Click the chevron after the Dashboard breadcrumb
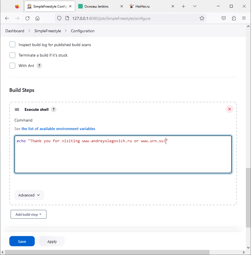The height and width of the screenshot is (255, 251). (29, 31)
